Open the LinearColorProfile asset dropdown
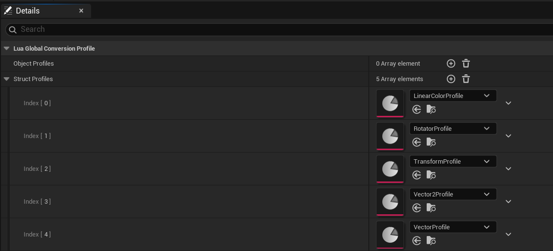 453,96
